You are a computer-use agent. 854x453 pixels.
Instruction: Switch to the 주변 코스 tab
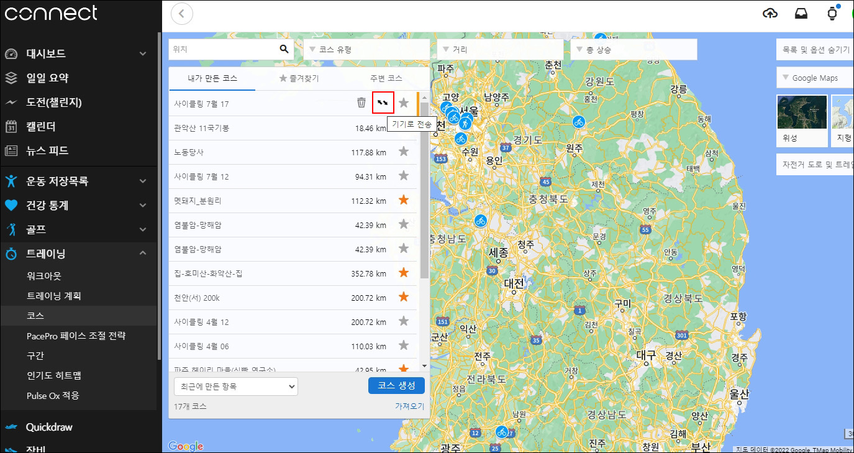coord(386,78)
